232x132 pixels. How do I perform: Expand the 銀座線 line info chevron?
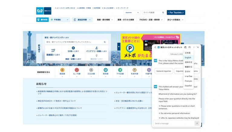[62, 76]
